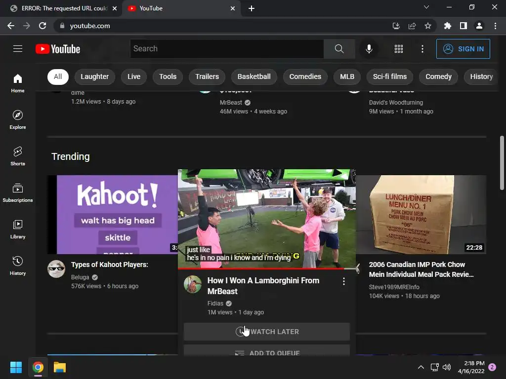Screen dimensions: 506x379
Task: Toggle the browser side panel icon
Action: [464, 26]
